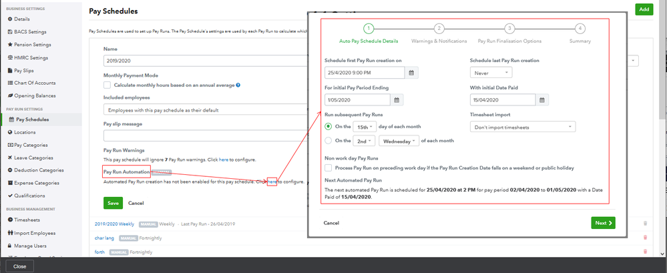Click the Opening Balances icon
The width and height of the screenshot is (667, 273).
(x=10, y=95)
